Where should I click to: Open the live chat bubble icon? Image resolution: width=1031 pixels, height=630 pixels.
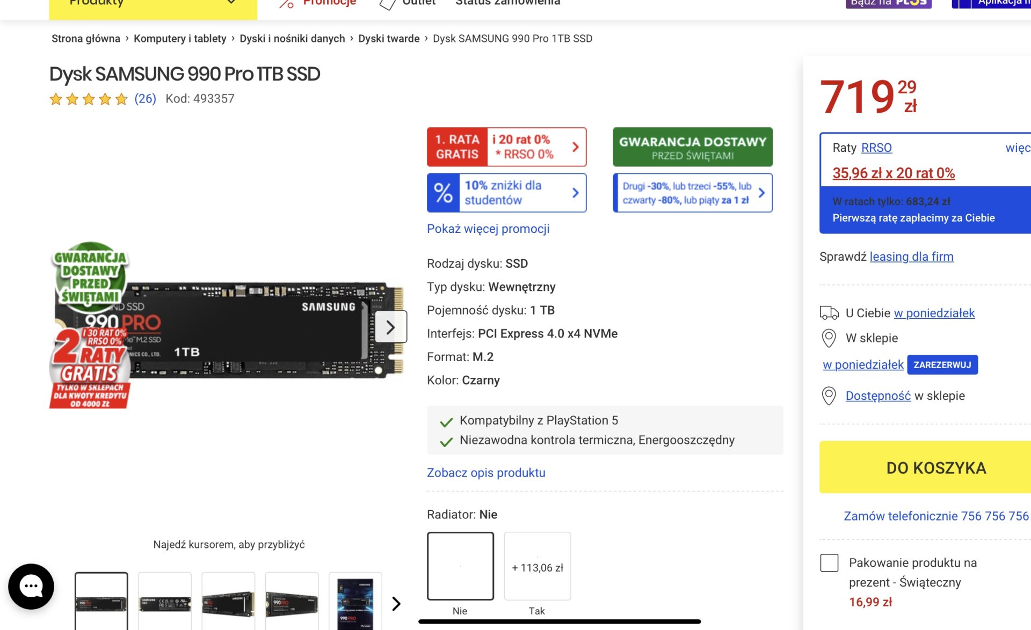tap(31, 586)
